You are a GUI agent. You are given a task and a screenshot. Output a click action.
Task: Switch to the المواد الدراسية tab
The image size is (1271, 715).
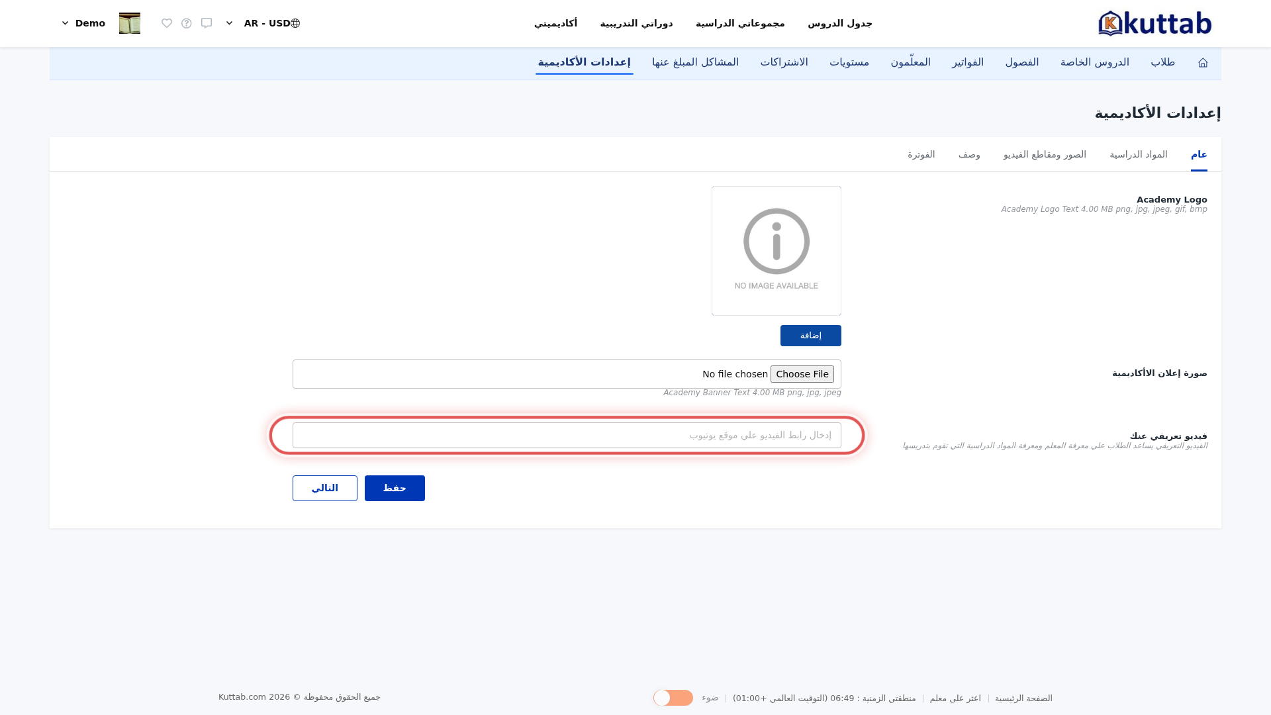tap(1139, 154)
